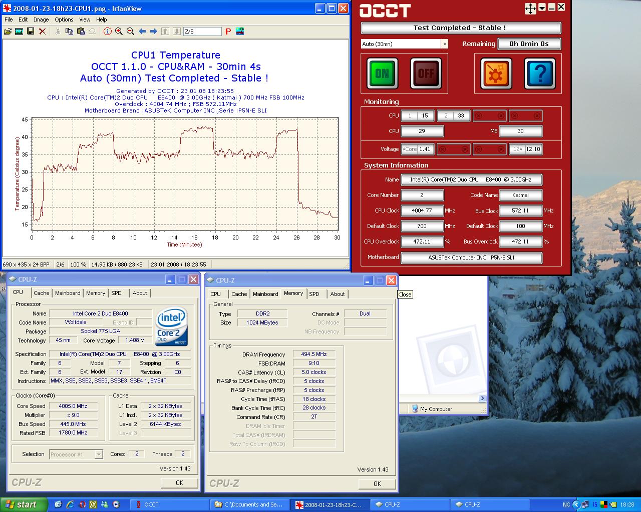
Task: Switch to the About tab in left CPU-Z window
Action: pyautogui.click(x=140, y=293)
